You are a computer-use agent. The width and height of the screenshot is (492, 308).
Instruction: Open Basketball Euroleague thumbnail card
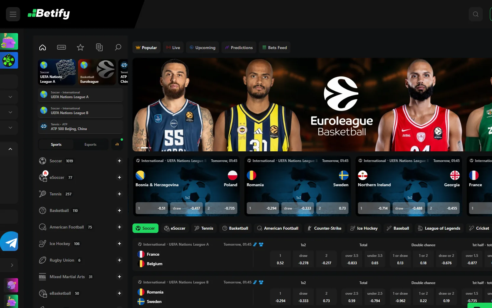click(97, 72)
